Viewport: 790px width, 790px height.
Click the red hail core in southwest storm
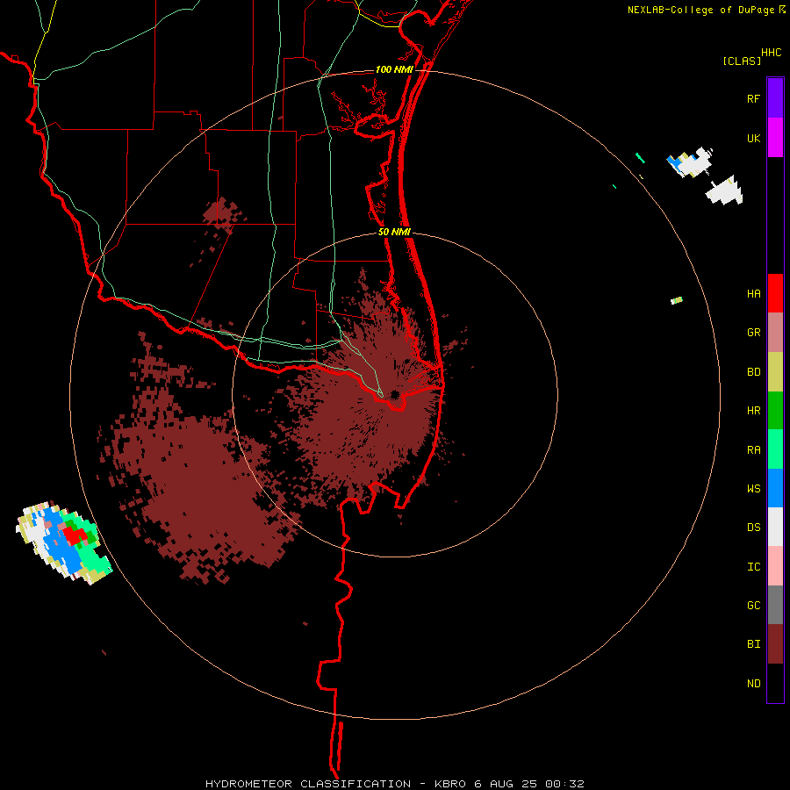pos(75,535)
